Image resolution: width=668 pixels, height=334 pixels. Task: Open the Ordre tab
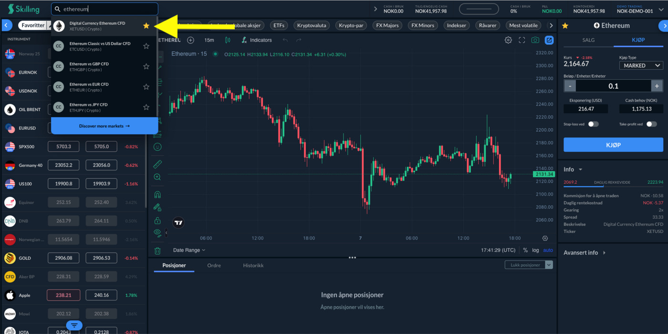pos(214,265)
